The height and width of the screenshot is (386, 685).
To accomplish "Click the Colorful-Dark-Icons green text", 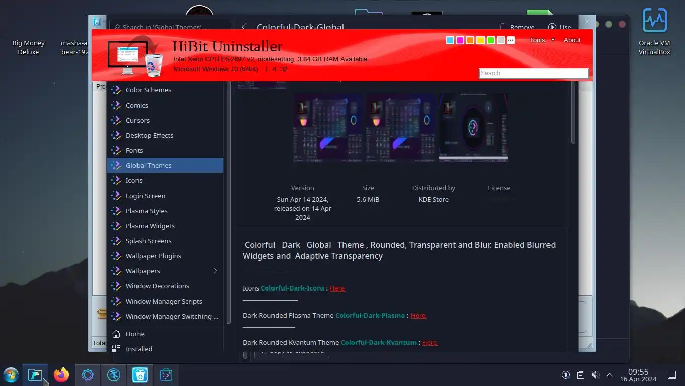I will [293, 288].
